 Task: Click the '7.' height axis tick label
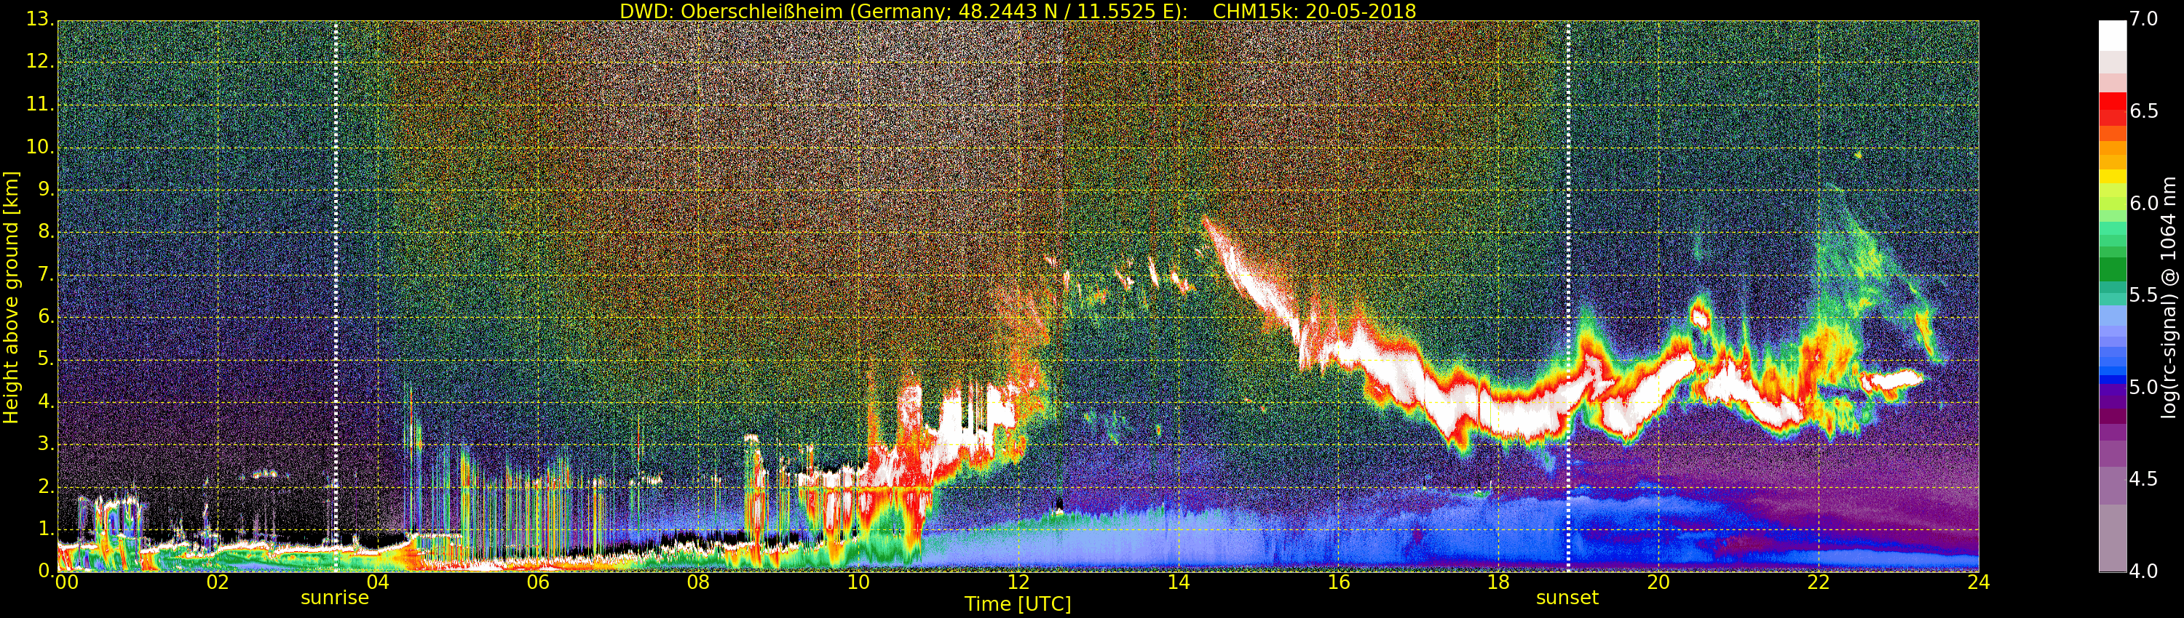click(45, 275)
